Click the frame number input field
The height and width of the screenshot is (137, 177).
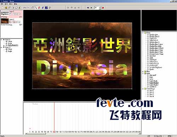pos(97,8)
